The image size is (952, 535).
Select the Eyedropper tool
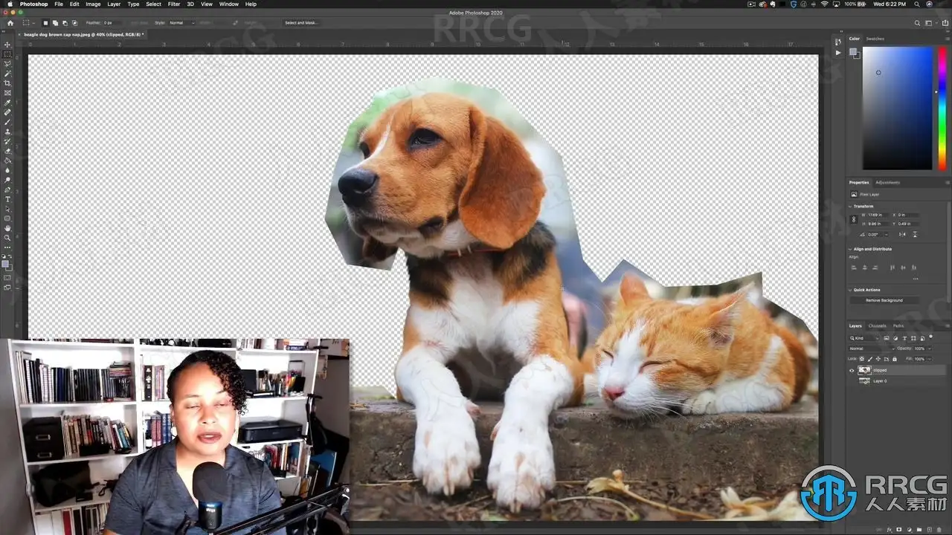[x=7, y=103]
